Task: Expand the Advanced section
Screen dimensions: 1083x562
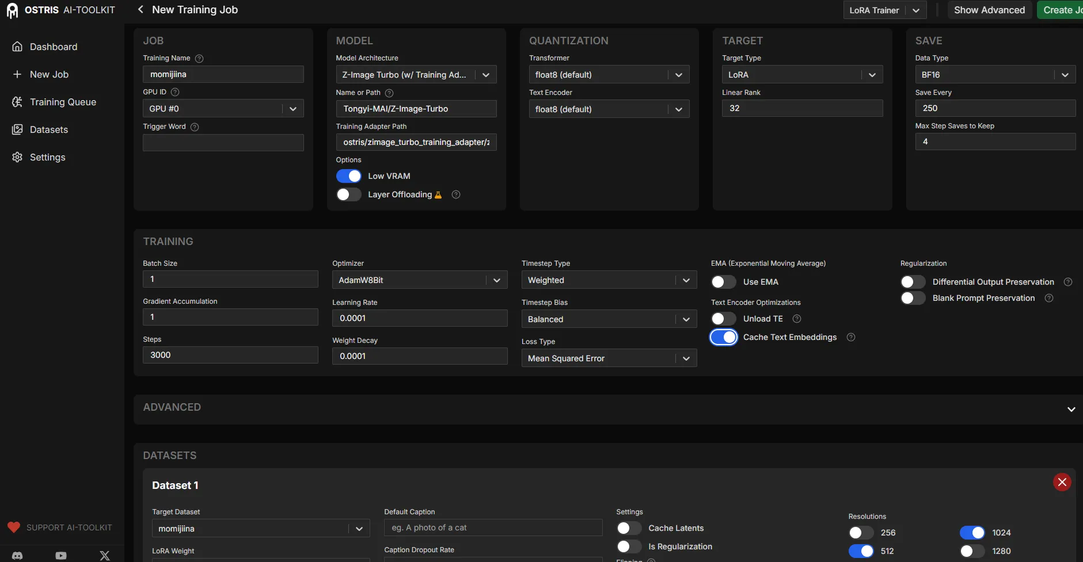Action: point(1071,410)
